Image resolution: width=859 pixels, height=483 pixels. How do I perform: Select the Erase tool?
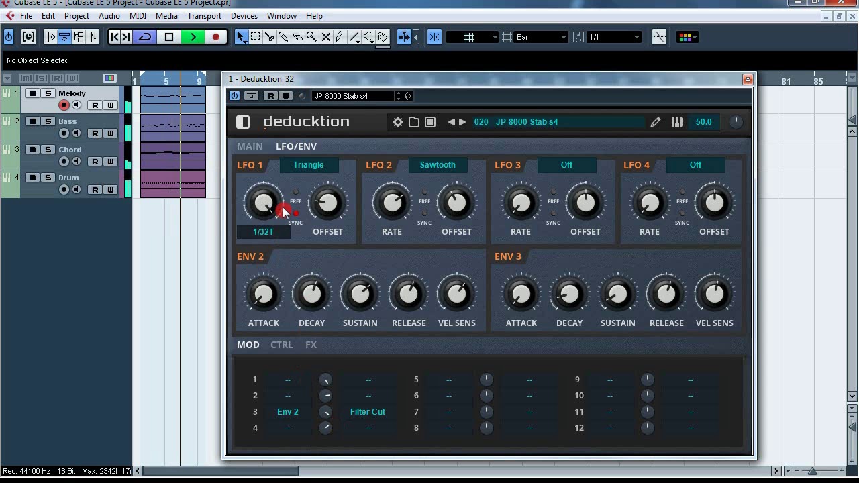[298, 37]
